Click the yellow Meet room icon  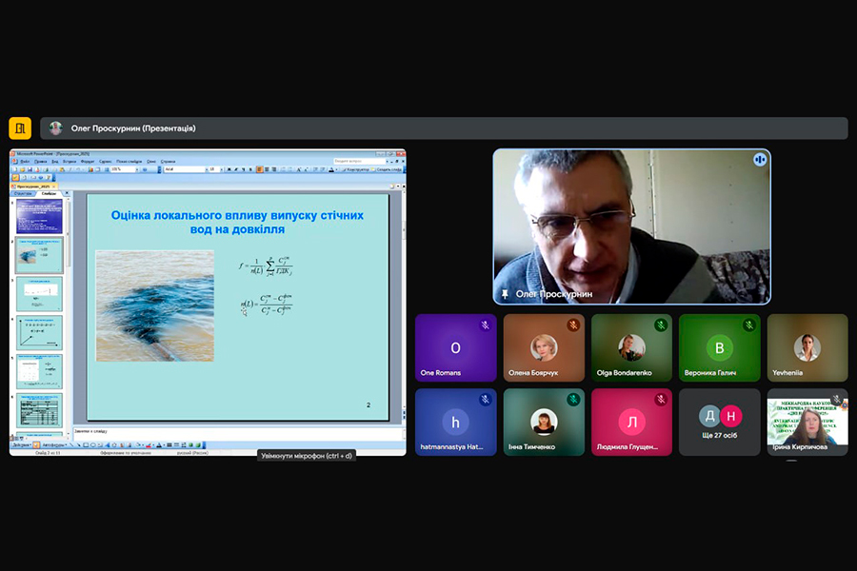(20, 128)
